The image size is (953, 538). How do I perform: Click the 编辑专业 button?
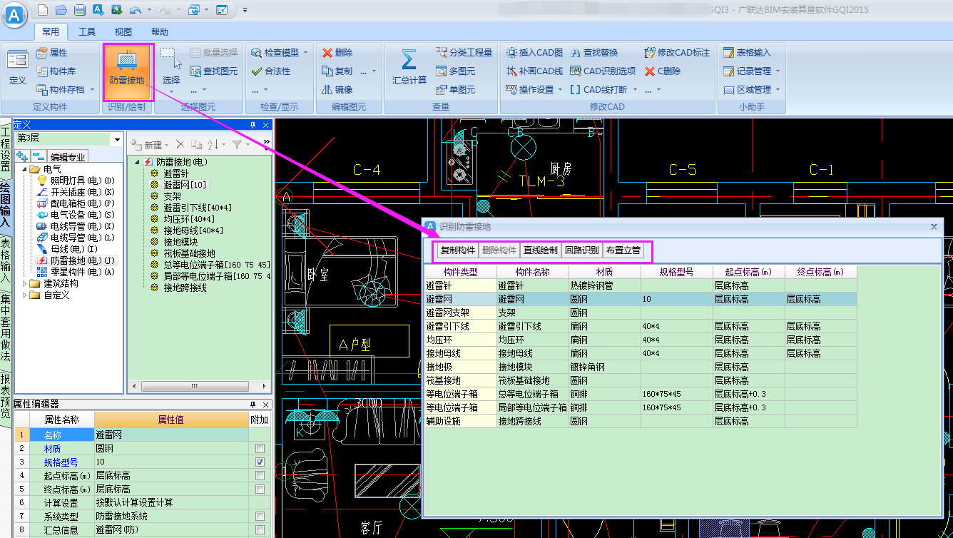click(68, 157)
